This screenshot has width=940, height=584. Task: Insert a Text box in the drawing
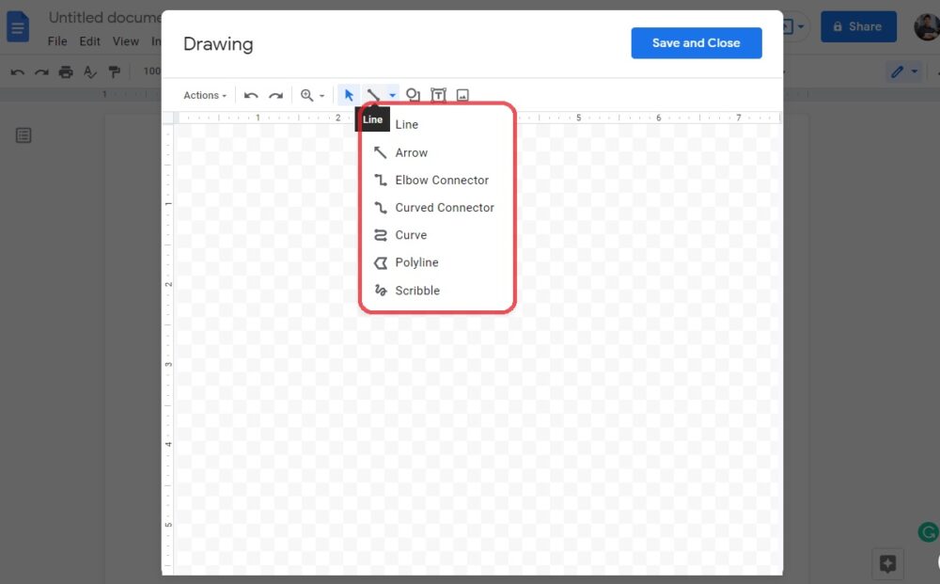[x=438, y=94]
